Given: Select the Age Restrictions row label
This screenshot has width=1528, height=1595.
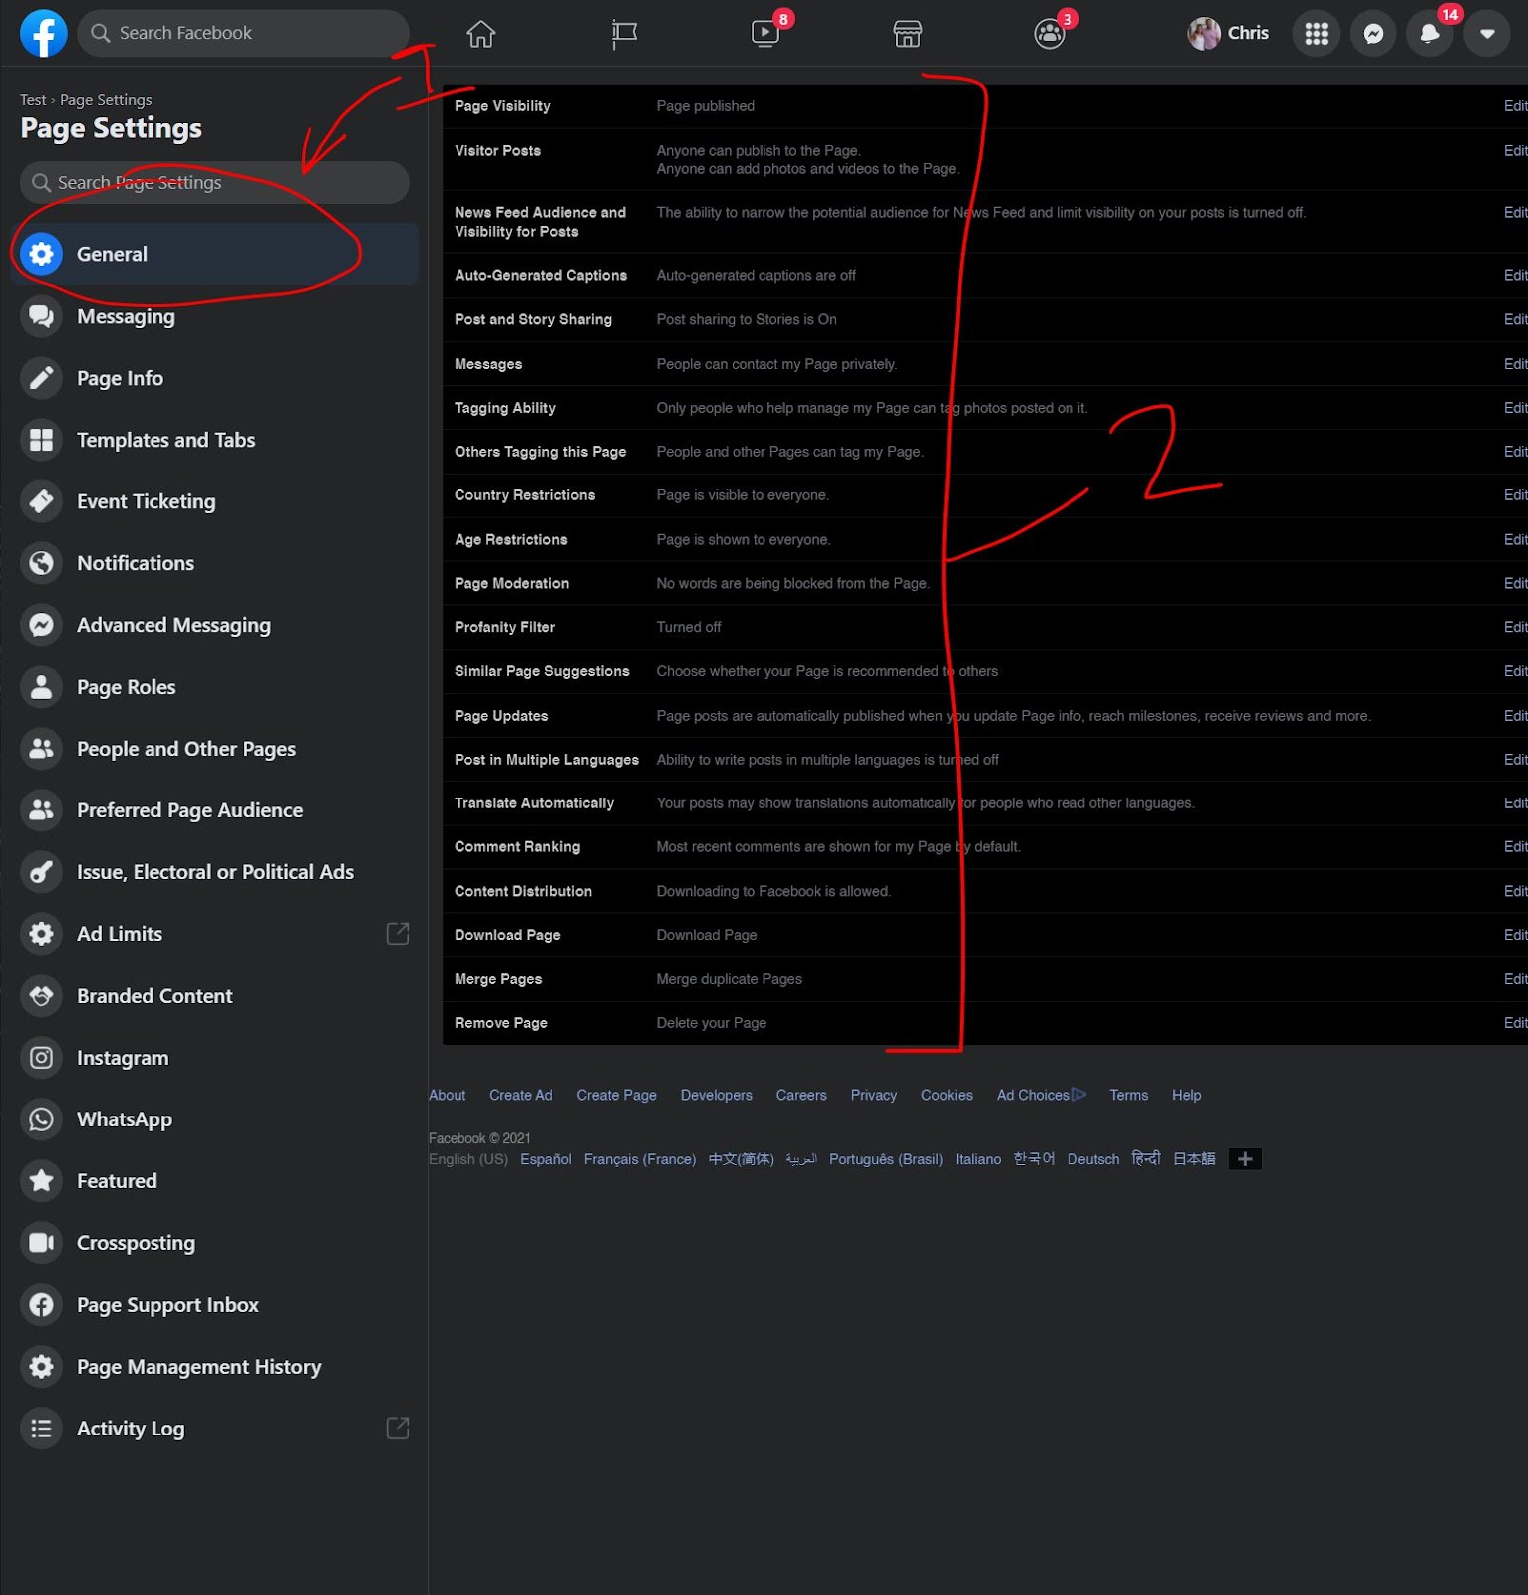Looking at the screenshot, I should (511, 539).
